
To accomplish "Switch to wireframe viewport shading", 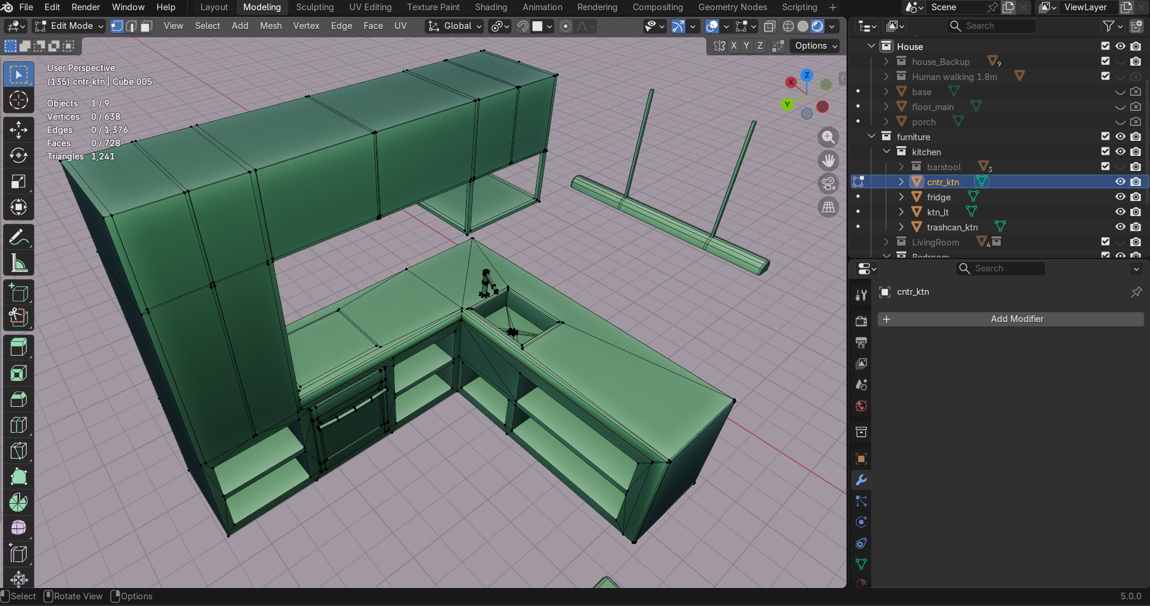I will pos(788,26).
